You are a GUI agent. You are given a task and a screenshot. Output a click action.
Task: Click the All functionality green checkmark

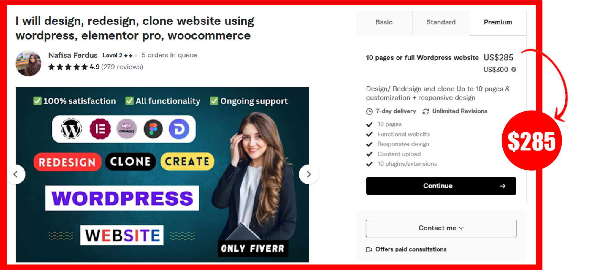pos(130,101)
